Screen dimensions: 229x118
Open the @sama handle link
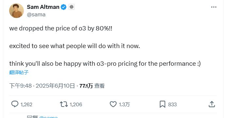click(x=36, y=15)
